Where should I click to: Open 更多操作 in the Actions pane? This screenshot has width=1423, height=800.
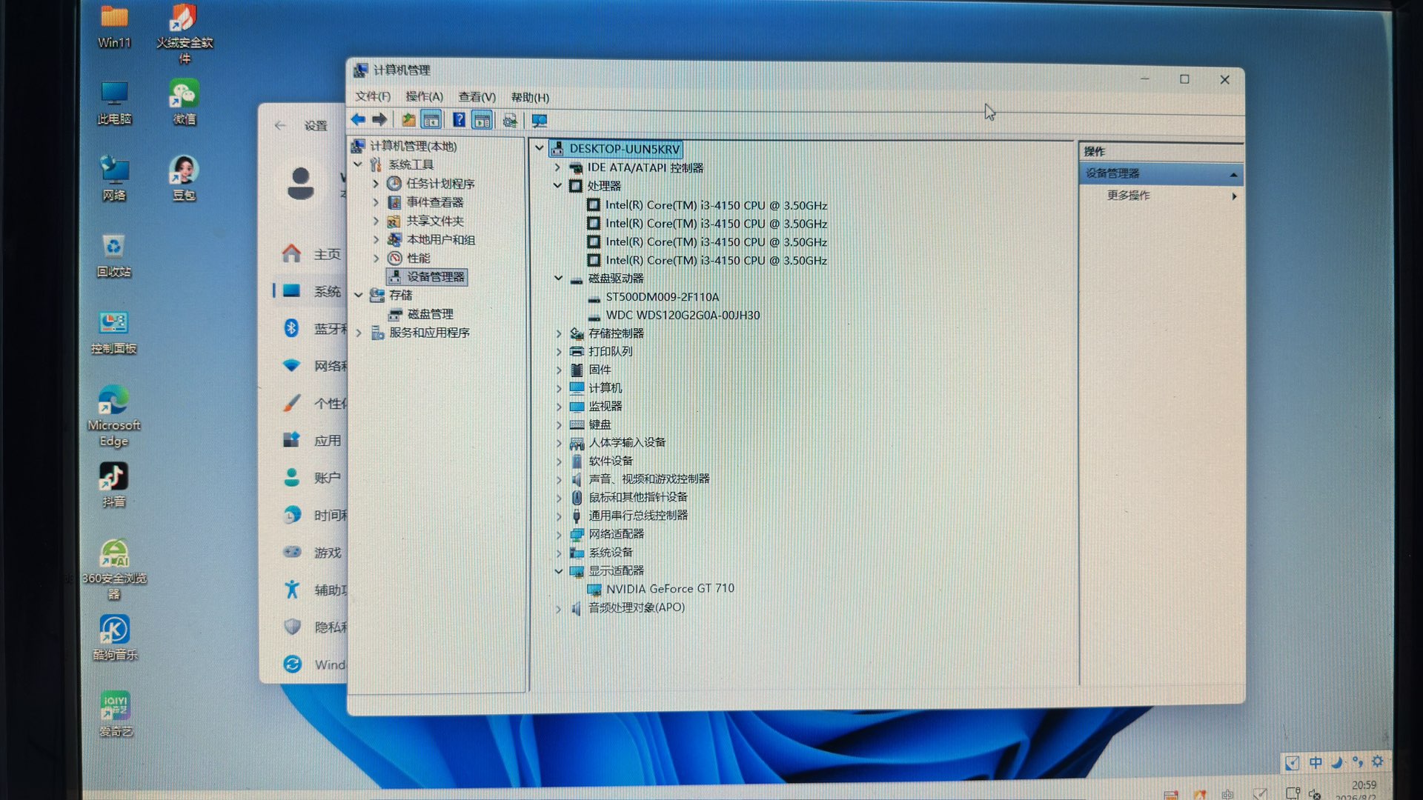click(x=1162, y=196)
